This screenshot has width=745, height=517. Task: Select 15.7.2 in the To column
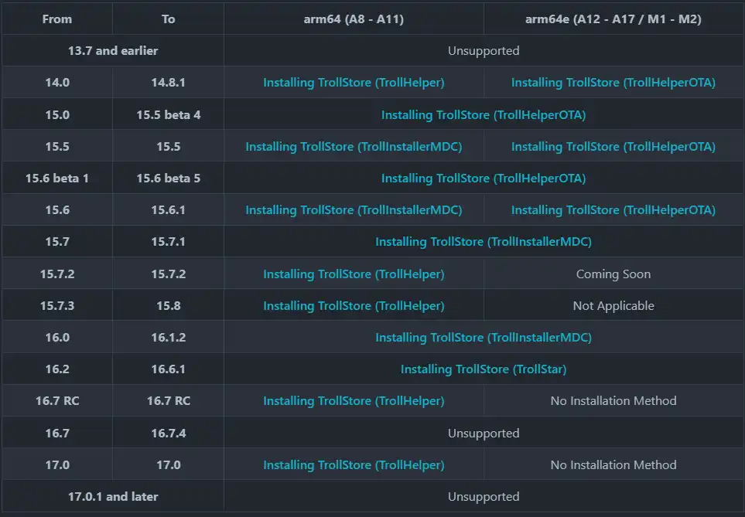point(168,274)
